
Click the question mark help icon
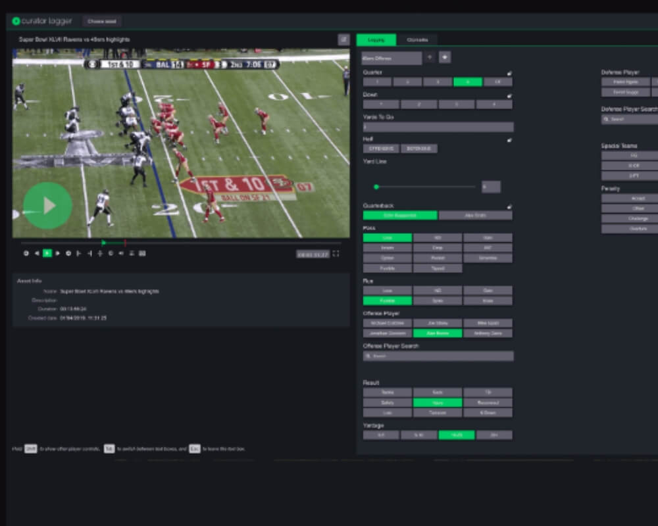pyautogui.click(x=429, y=57)
